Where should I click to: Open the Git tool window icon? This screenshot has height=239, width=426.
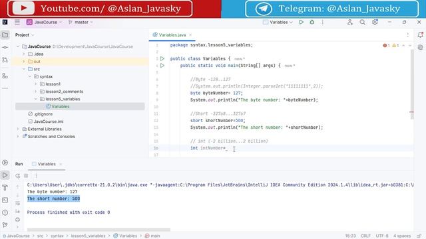[5, 225]
